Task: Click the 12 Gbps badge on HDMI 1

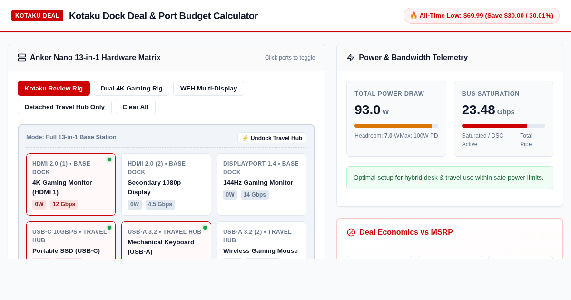Action: 64,204
